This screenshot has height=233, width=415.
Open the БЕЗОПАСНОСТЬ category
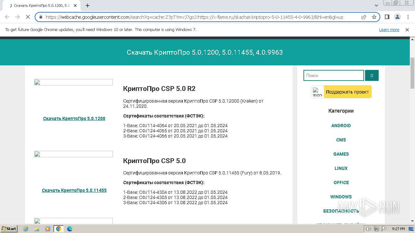coord(341,211)
